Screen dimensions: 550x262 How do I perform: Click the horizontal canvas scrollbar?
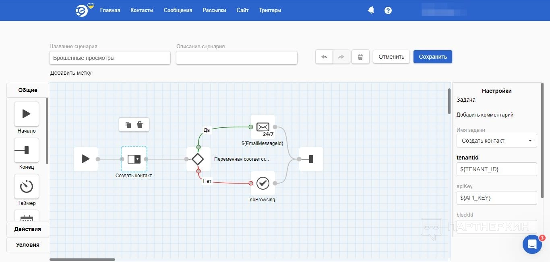pyautogui.click(x=82, y=260)
